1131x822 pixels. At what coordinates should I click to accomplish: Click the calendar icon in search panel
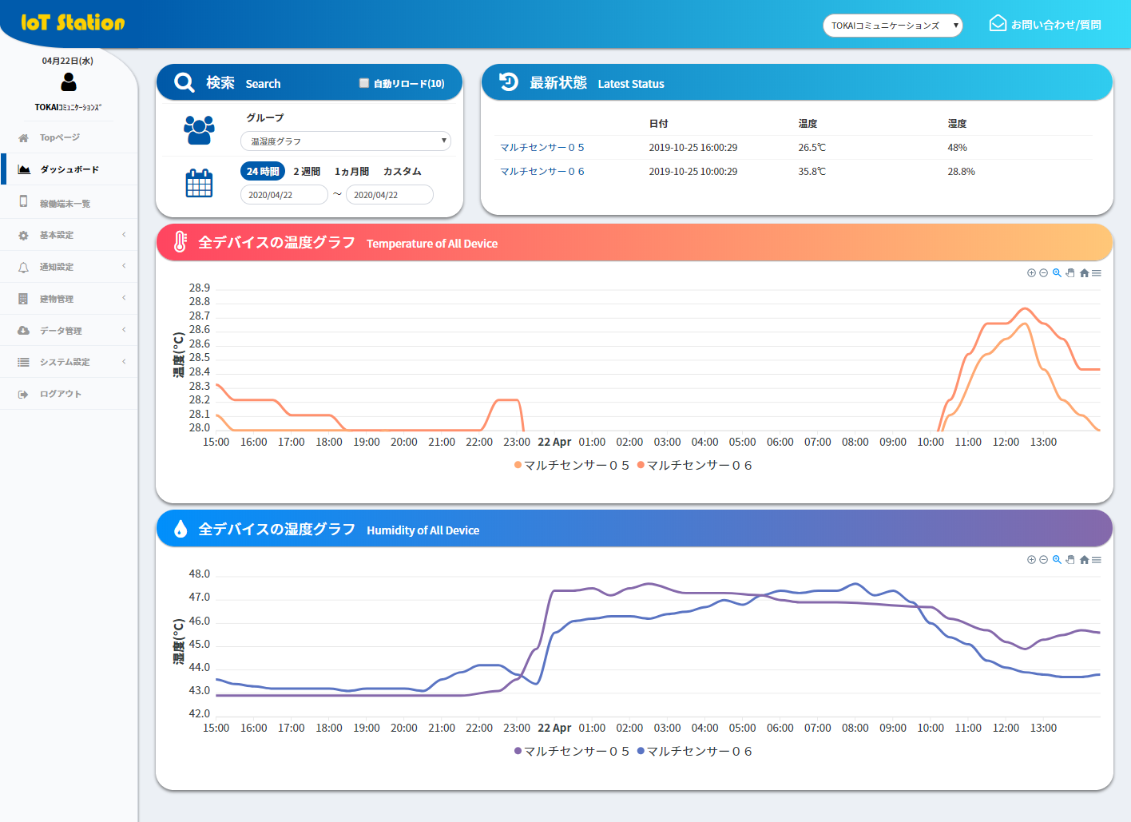199,183
